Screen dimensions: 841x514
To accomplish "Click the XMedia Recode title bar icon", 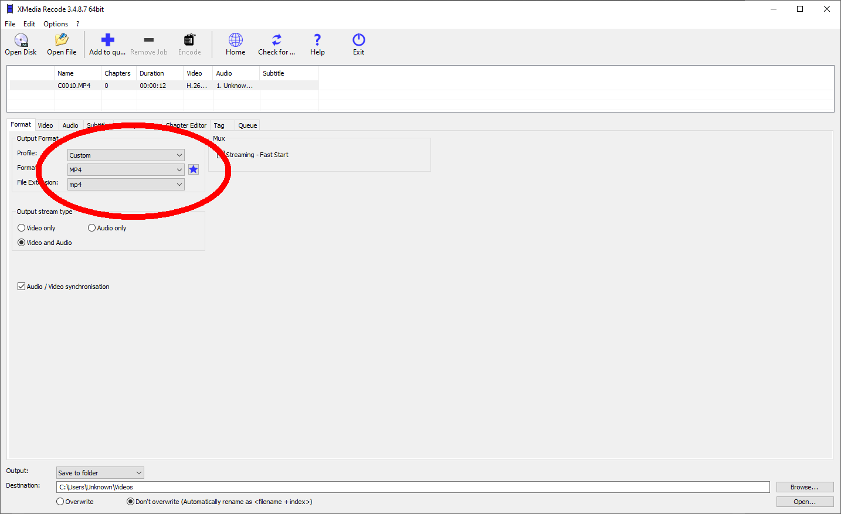I will point(9,9).
